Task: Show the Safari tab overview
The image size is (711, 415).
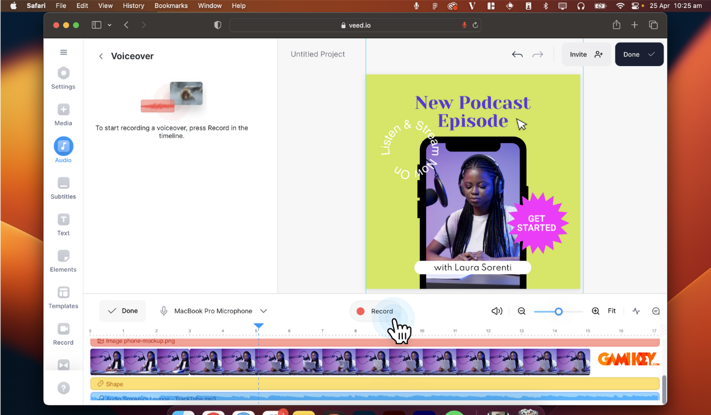Action: (653, 25)
